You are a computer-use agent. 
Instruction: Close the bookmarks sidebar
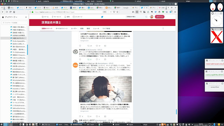point(26,17)
